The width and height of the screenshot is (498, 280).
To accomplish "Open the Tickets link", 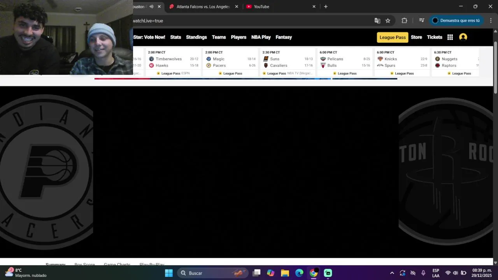I will pyautogui.click(x=435, y=37).
